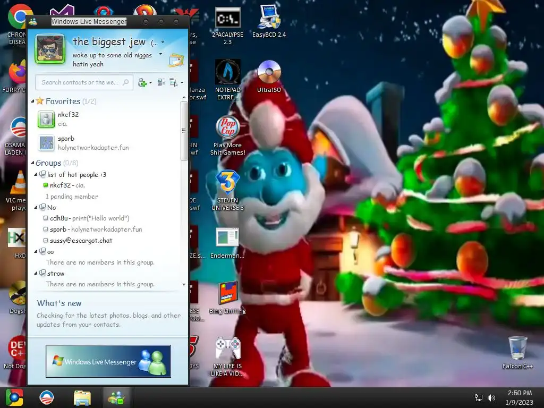Collapse the Favorites section
This screenshot has height=408, width=544.
32,101
